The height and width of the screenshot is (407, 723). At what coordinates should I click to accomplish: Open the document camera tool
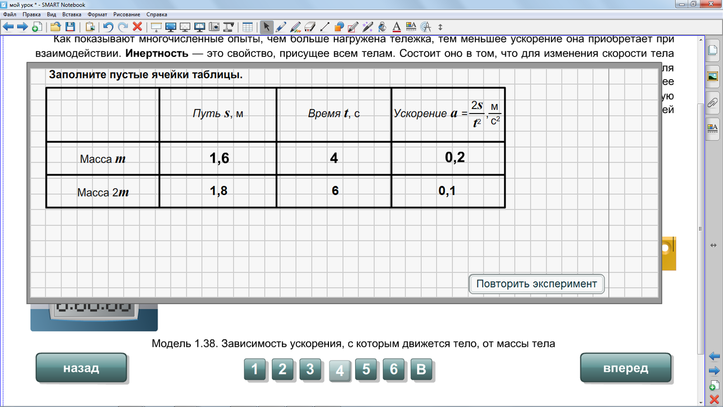pyautogui.click(x=229, y=27)
